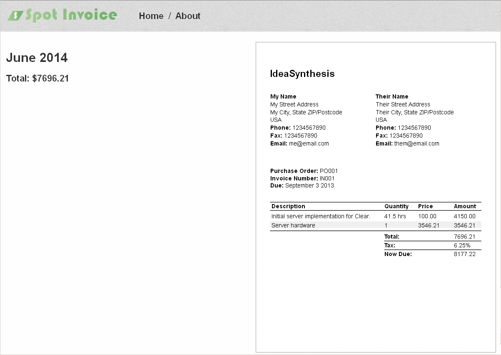Viewport: 501px width, 355px height.
Task: Open the Home page link
Action: pos(151,16)
